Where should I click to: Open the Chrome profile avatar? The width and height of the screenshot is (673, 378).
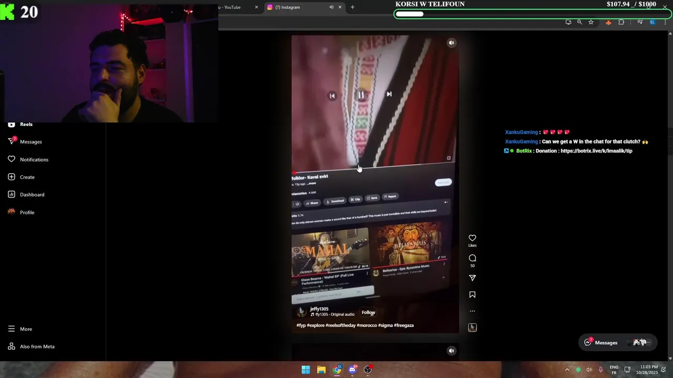(652, 22)
